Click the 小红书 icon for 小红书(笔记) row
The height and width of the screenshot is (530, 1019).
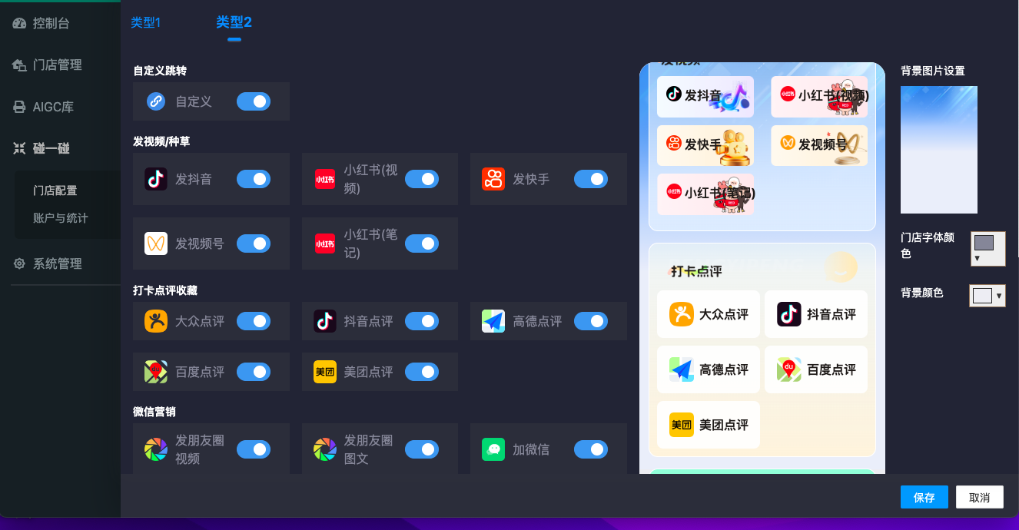click(325, 243)
